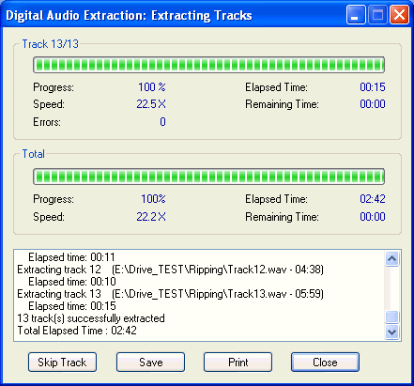Click the 'Total Elapsed Time : 02:42' log line
The height and width of the screenshot is (386, 414).
(77, 331)
